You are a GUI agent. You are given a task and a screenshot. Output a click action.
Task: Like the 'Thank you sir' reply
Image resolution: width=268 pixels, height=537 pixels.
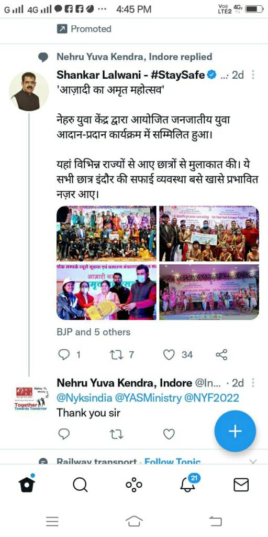[169, 434]
